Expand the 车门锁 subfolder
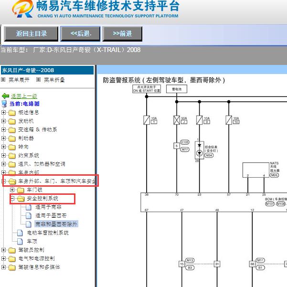Viewport: 287px width, 287px height. (12, 190)
